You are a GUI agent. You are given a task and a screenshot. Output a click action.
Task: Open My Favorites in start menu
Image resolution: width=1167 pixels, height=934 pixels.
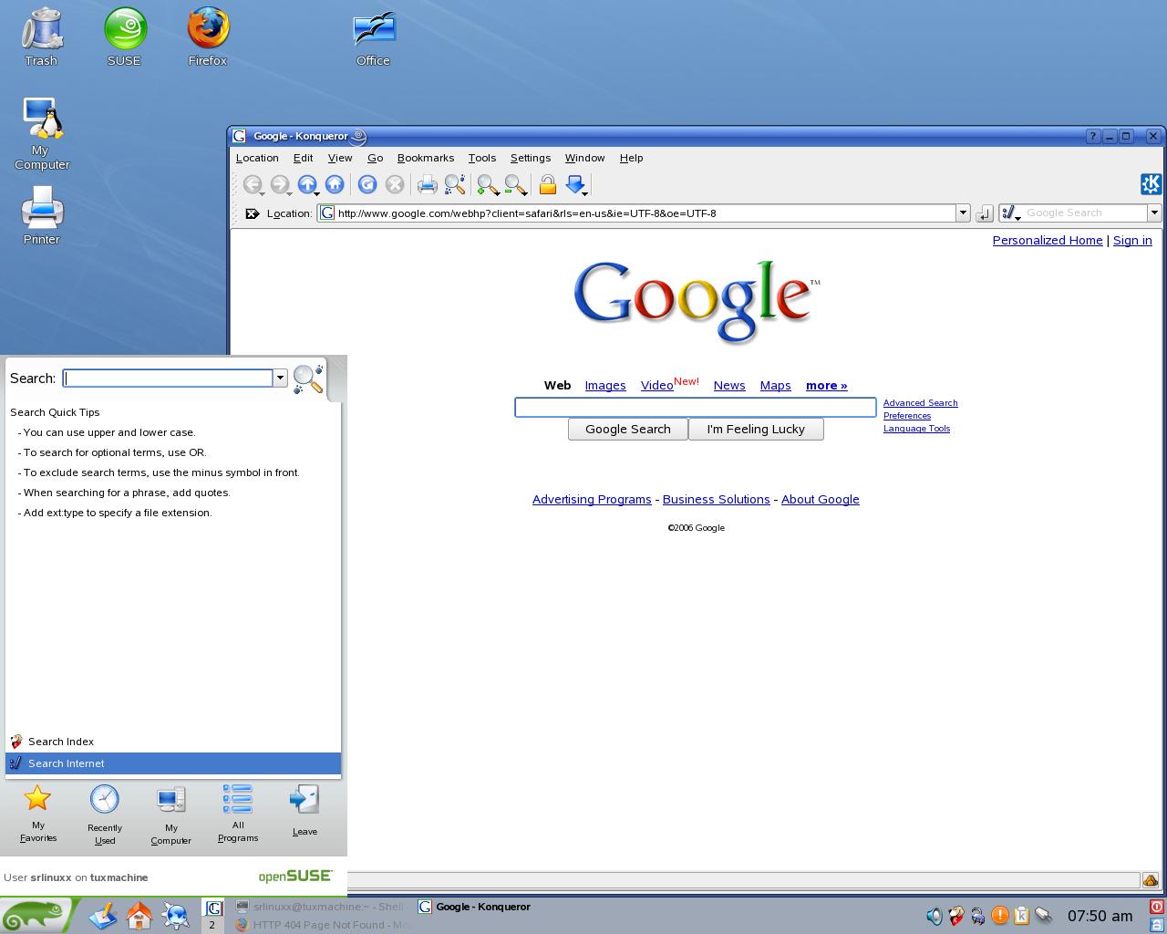point(38,814)
